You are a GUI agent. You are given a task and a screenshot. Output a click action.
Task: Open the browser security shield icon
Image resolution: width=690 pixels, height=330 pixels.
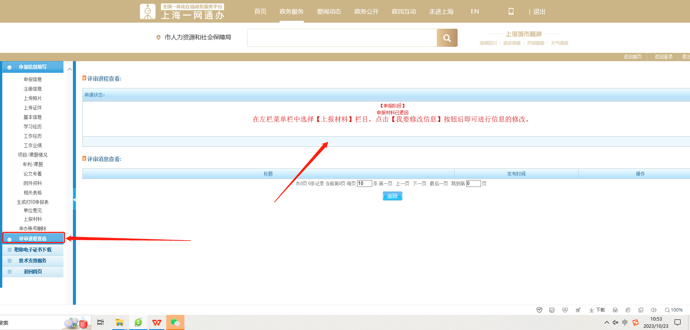click(x=539, y=310)
